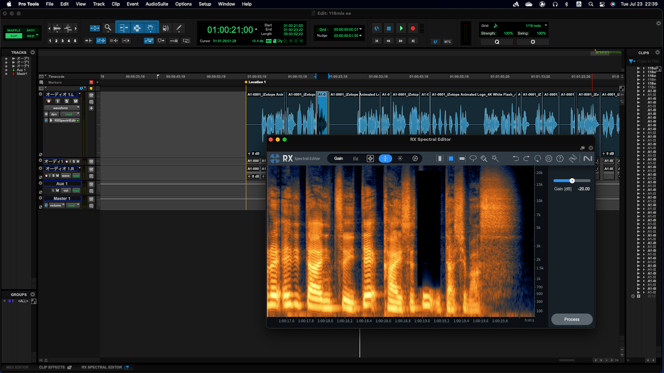Open RX Spectral Editor settings gear

[549, 159]
